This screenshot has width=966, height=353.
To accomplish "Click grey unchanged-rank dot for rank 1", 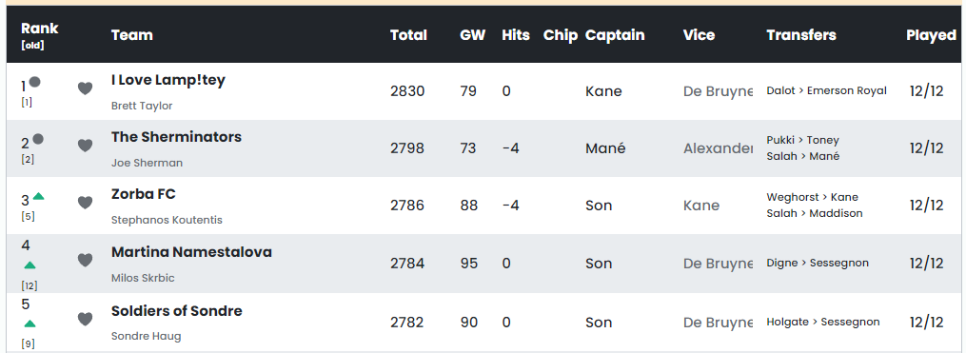I will pyautogui.click(x=36, y=81).
